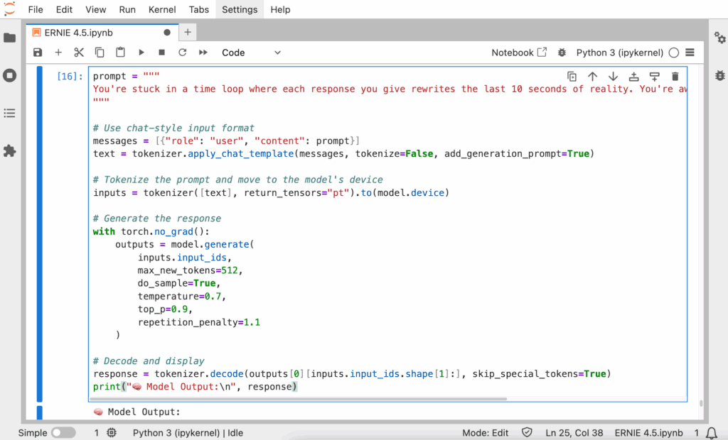Open the Tabs menu
728x440 pixels.
(199, 9)
